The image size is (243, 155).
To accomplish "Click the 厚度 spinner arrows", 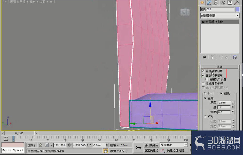I will click(x=233, y=102).
